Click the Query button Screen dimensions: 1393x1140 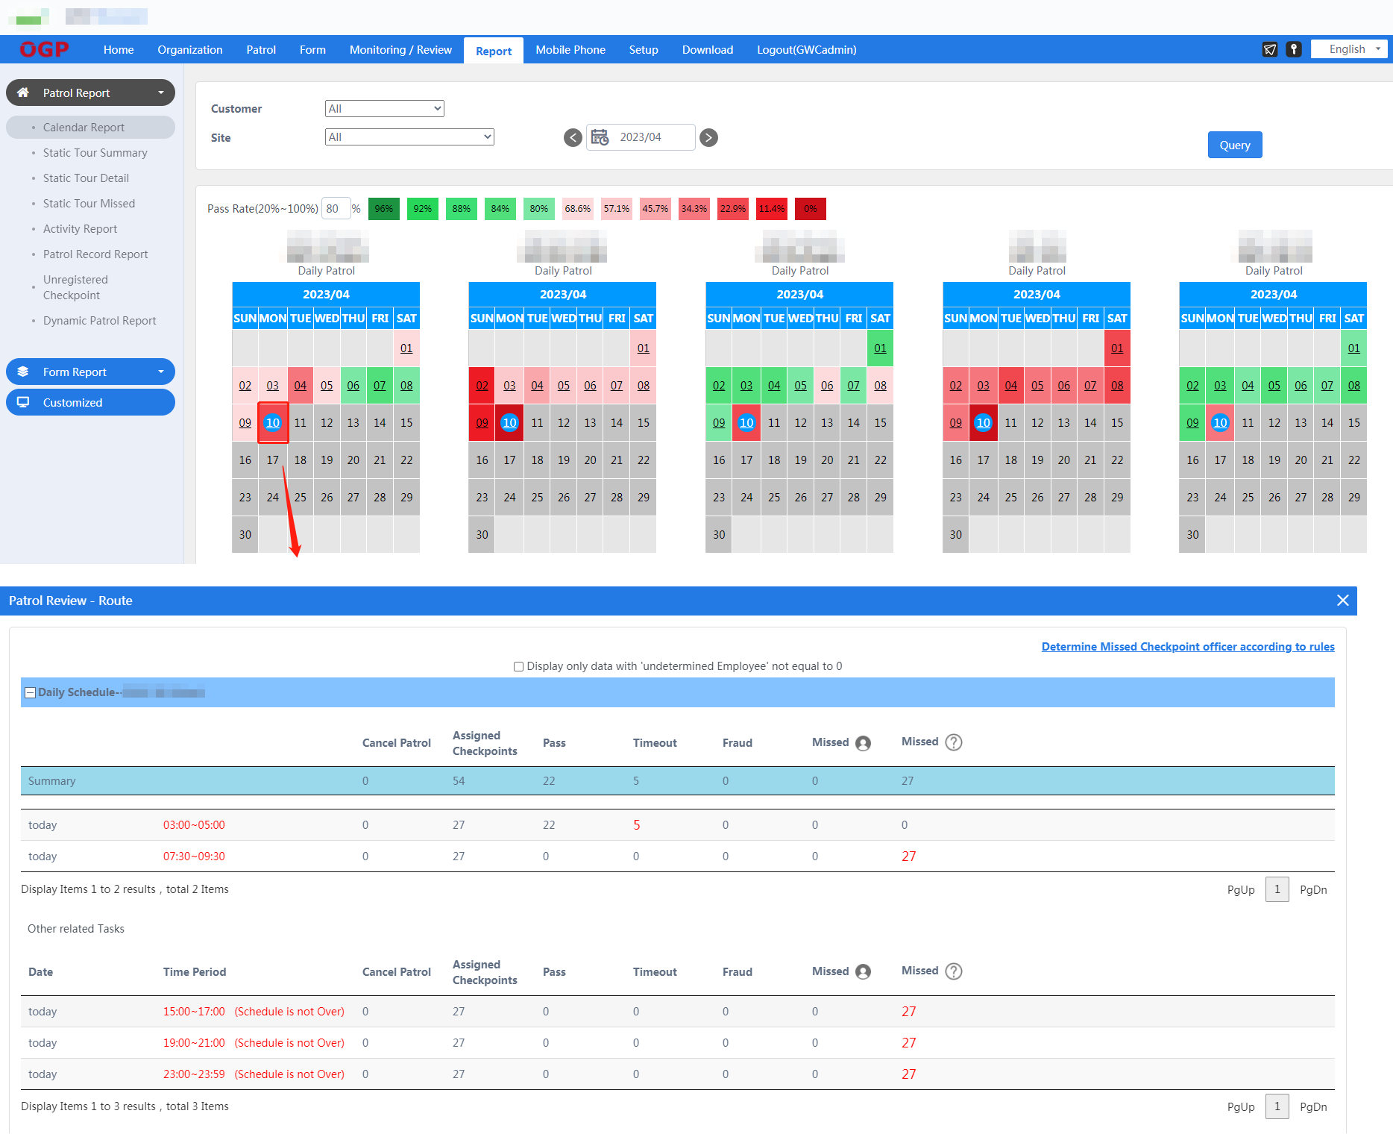[x=1234, y=145]
